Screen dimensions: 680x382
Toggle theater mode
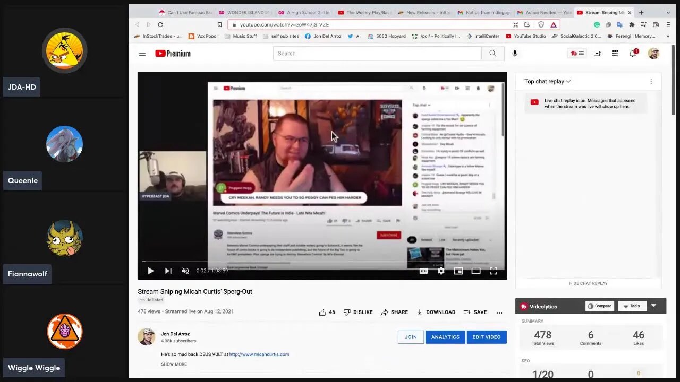476,271
